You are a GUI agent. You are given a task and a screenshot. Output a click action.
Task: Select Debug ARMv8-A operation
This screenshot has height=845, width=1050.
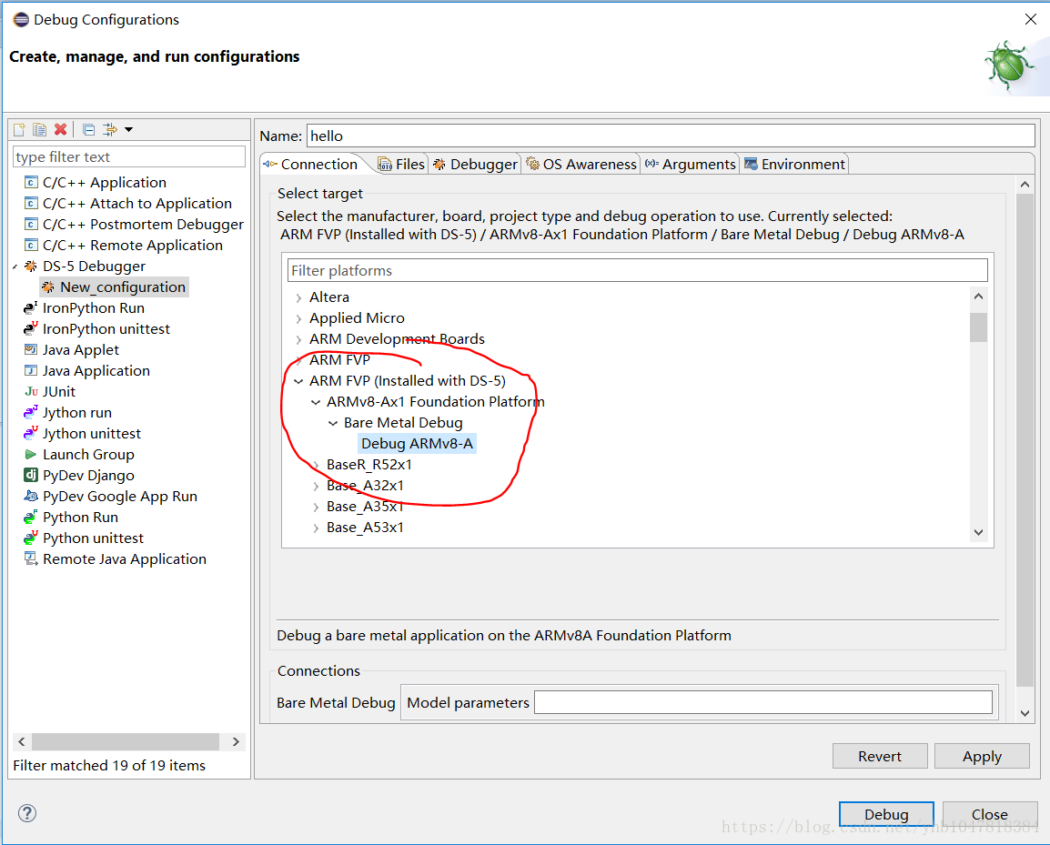pos(418,443)
